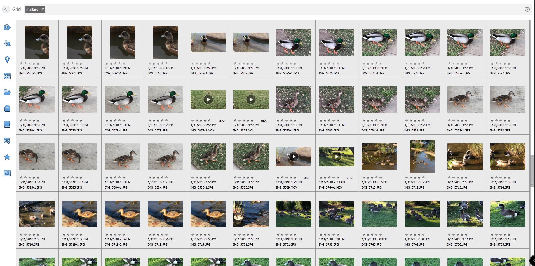Select thumbnail IMG_5567-1.JPG
The width and height of the screenshot is (535, 266).
(208, 43)
